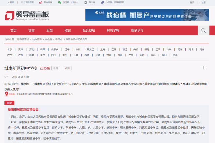Select the 湖北 province link
Image resolution: width=215 pixels, height=143 pixels.
point(191,49)
